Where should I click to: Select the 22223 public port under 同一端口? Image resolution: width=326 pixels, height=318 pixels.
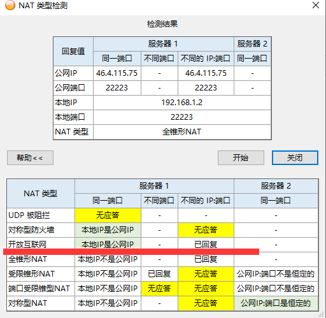(x=117, y=88)
